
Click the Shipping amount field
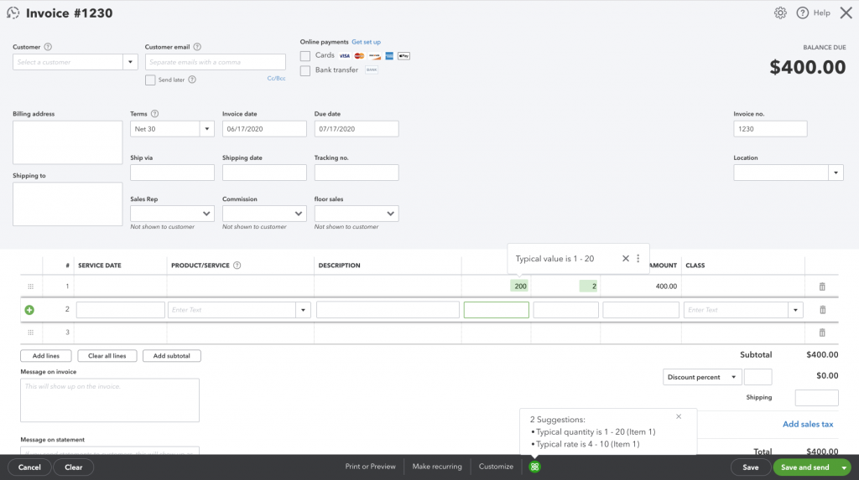(x=816, y=398)
